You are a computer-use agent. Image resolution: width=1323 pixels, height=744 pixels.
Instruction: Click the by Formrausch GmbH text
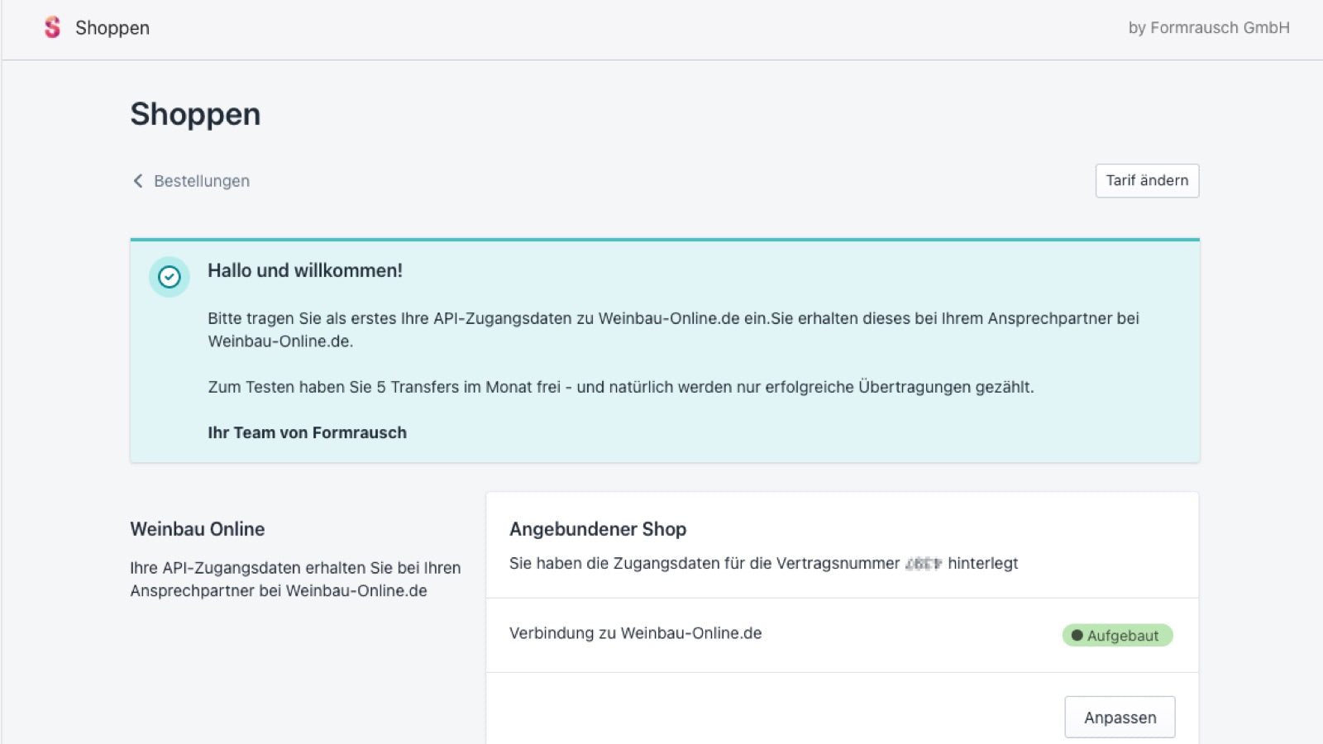tap(1209, 27)
